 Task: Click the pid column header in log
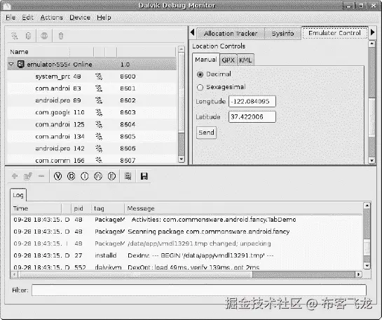(81, 208)
